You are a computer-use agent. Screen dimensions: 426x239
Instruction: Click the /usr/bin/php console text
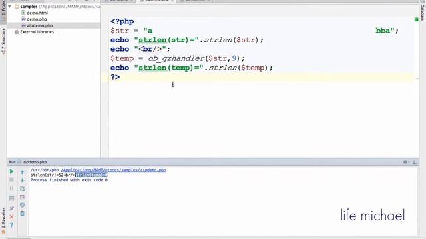pos(45,170)
